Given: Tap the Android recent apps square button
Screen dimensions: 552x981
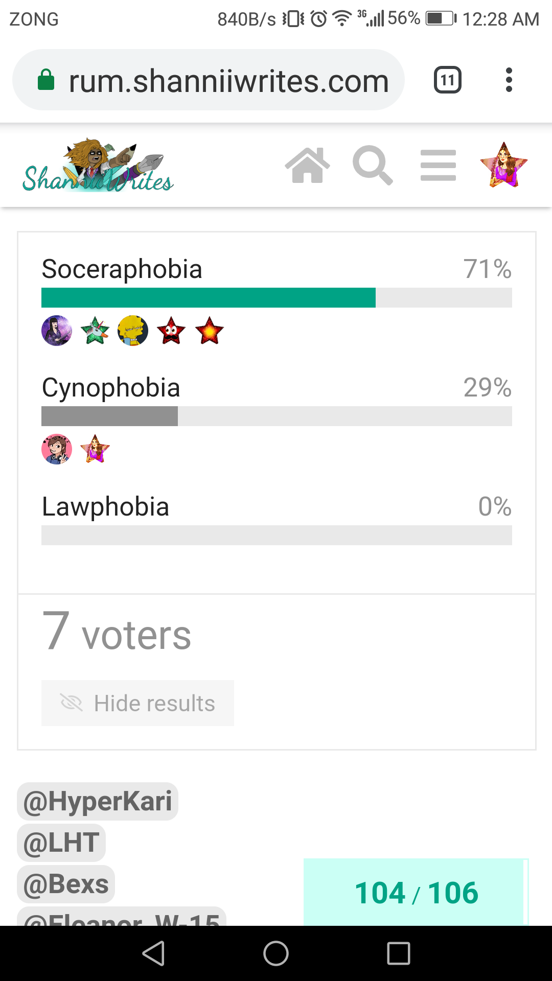Looking at the screenshot, I should [x=399, y=953].
